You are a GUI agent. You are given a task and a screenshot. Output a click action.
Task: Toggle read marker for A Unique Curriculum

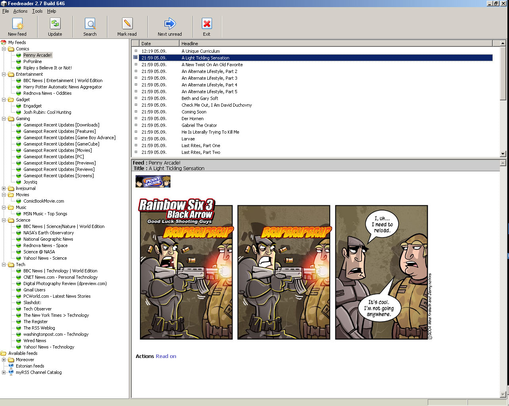pos(136,51)
